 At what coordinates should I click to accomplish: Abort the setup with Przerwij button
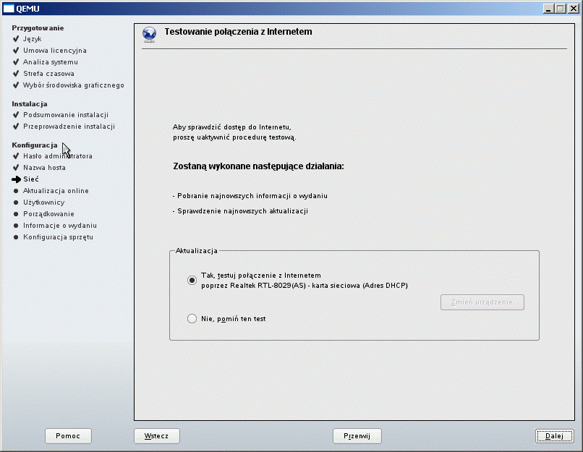357,436
